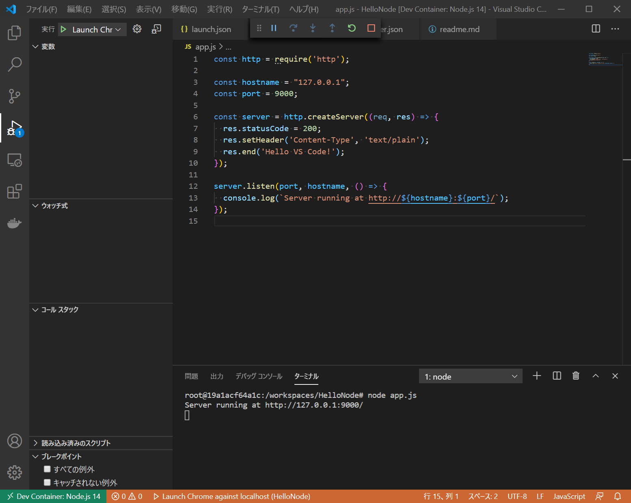Image resolution: width=631 pixels, height=503 pixels.
Task: Toggle the すべての例外 breakpoint checkbox
Action: (47, 469)
